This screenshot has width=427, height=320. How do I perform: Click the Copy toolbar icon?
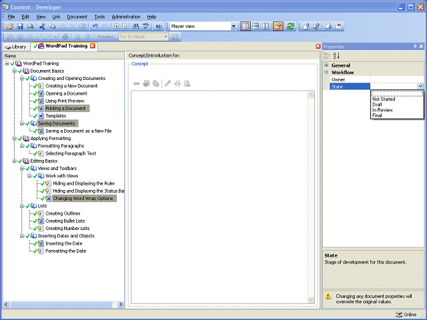pos(52,27)
